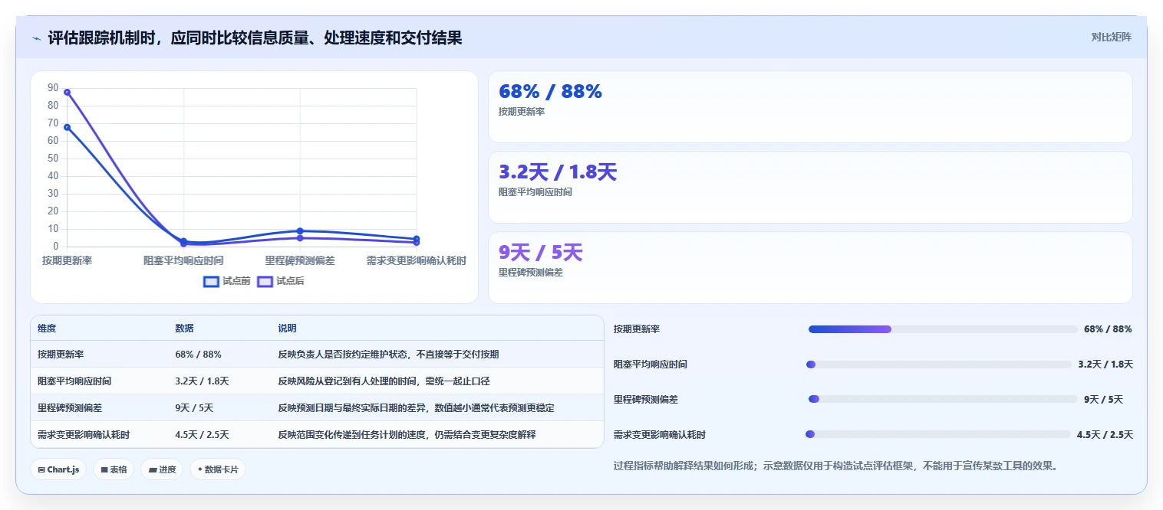Image resolution: width=1163 pixels, height=510 pixels.
Task: Click the 需求变更影响确认耗时 progress bar
Action: click(938, 434)
